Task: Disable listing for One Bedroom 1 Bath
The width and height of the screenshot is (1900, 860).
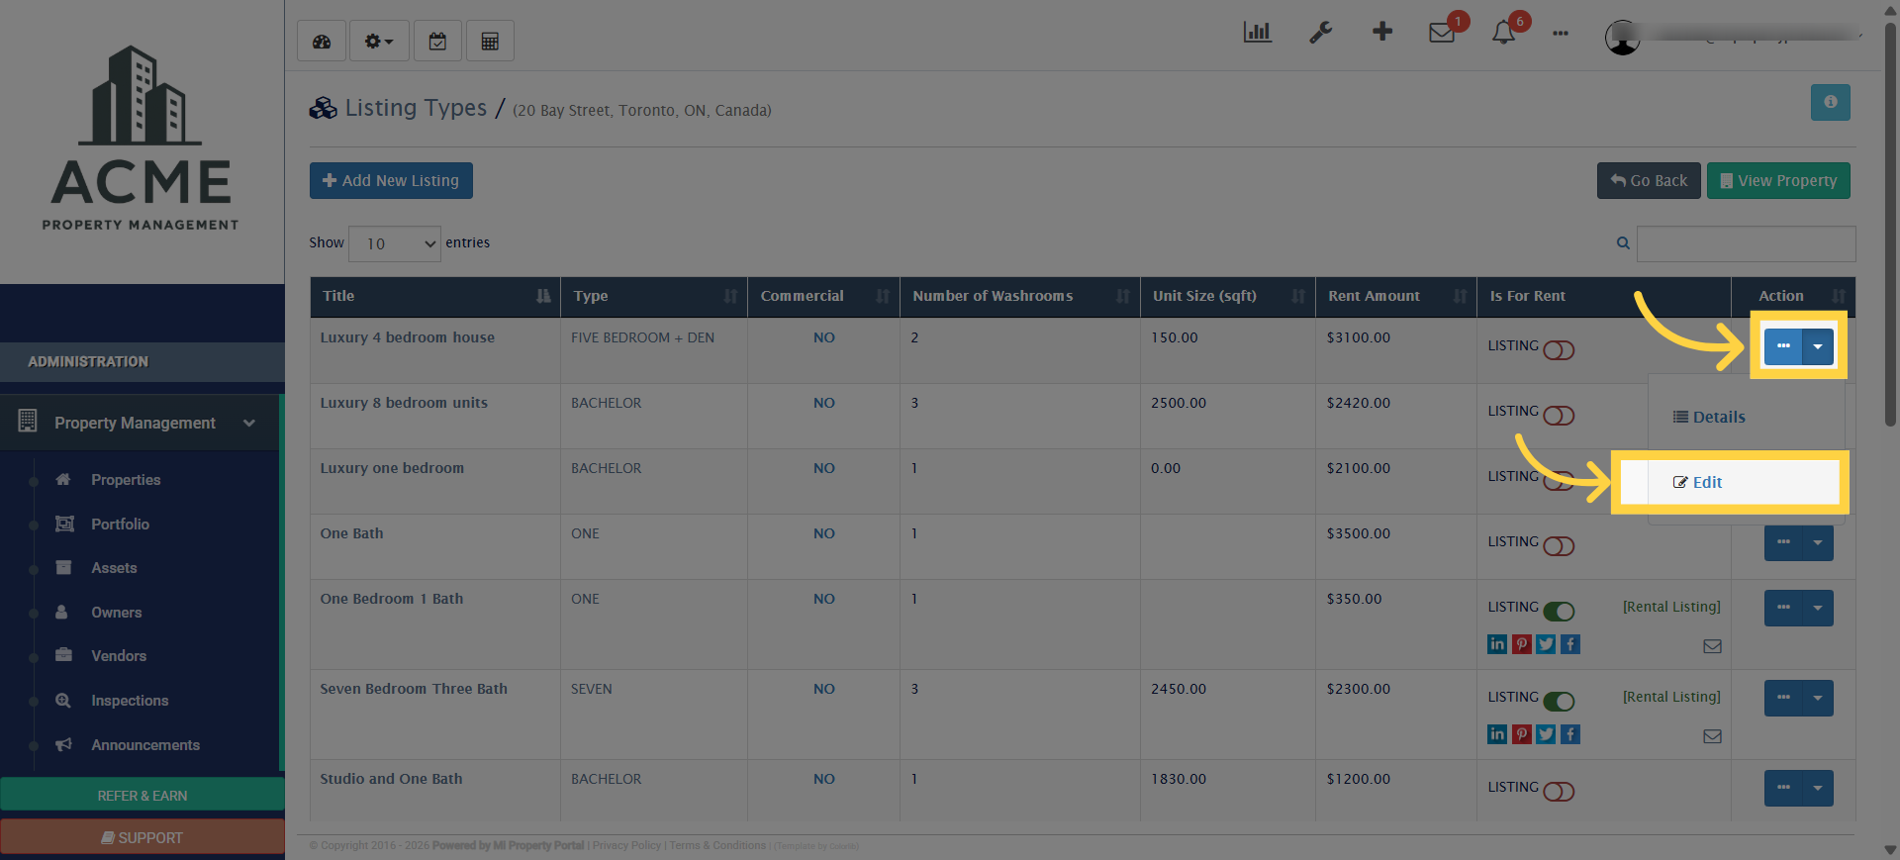Action: tap(1559, 612)
